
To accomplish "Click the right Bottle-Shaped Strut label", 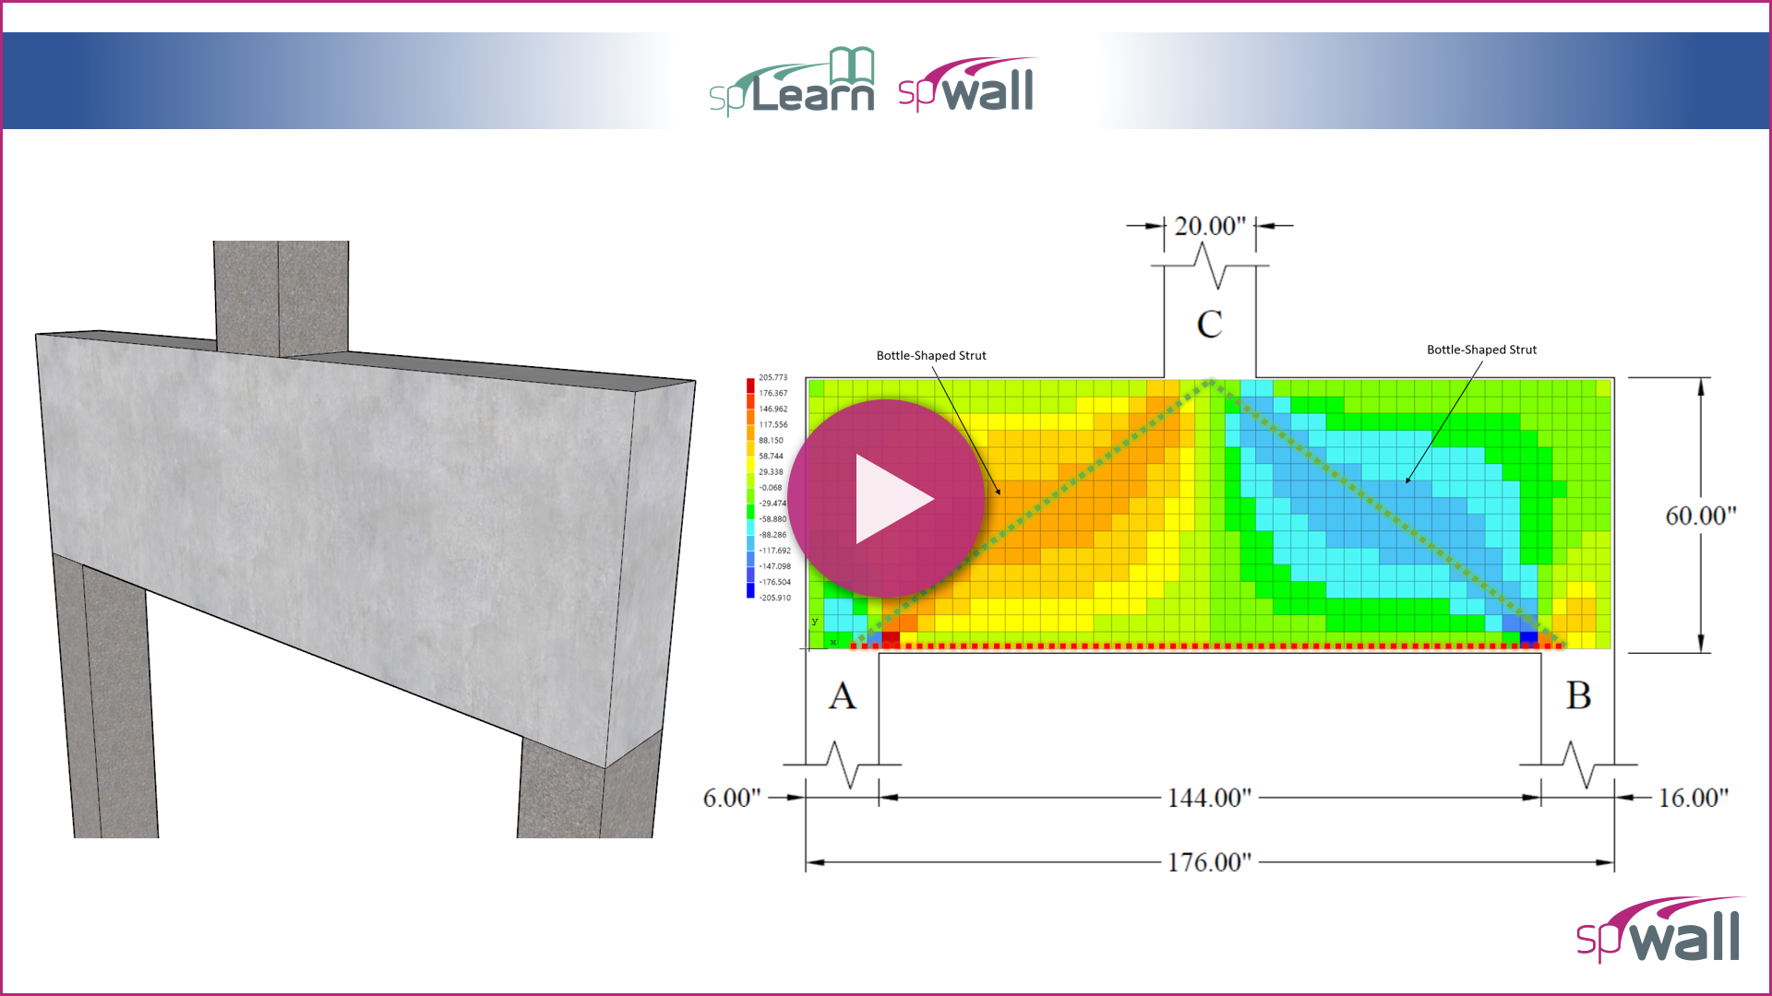I will coord(1480,350).
